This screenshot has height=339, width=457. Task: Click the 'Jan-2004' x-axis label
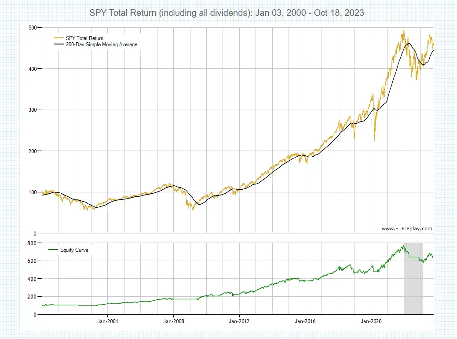click(108, 321)
